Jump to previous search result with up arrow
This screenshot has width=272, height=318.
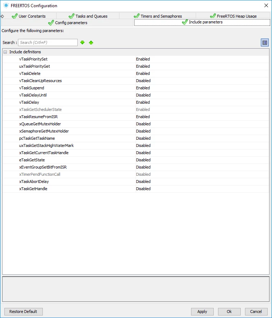coord(91,42)
